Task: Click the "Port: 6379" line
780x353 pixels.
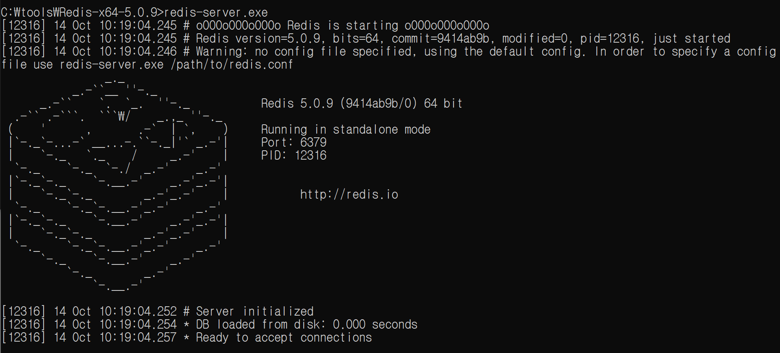Action: click(x=294, y=143)
